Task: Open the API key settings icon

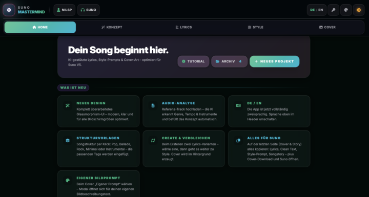Action: 334,10
